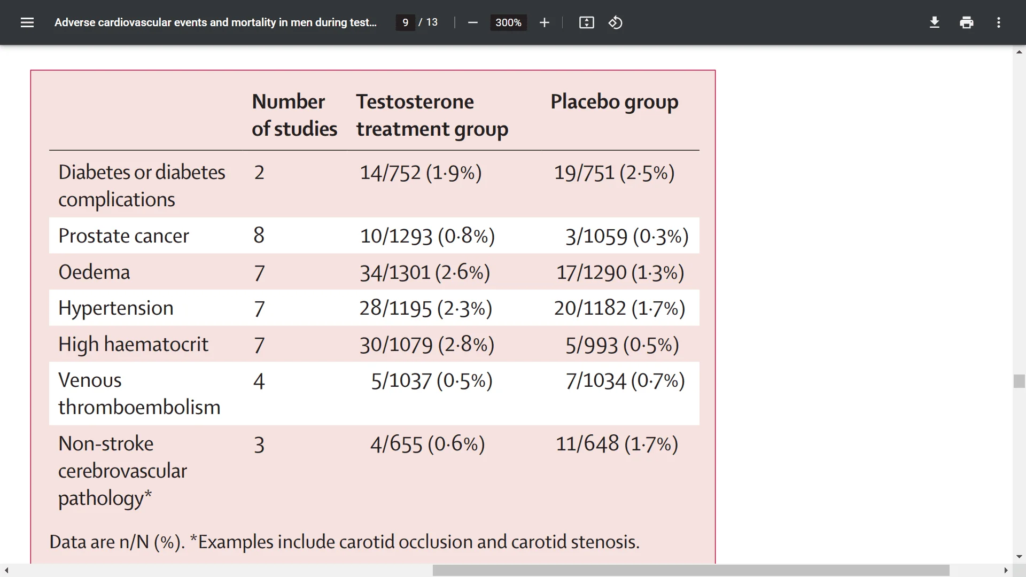Image resolution: width=1026 pixels, height=577 pixels.
Task: Click the scroll right arrow
Action: (x=1006, y=571)
